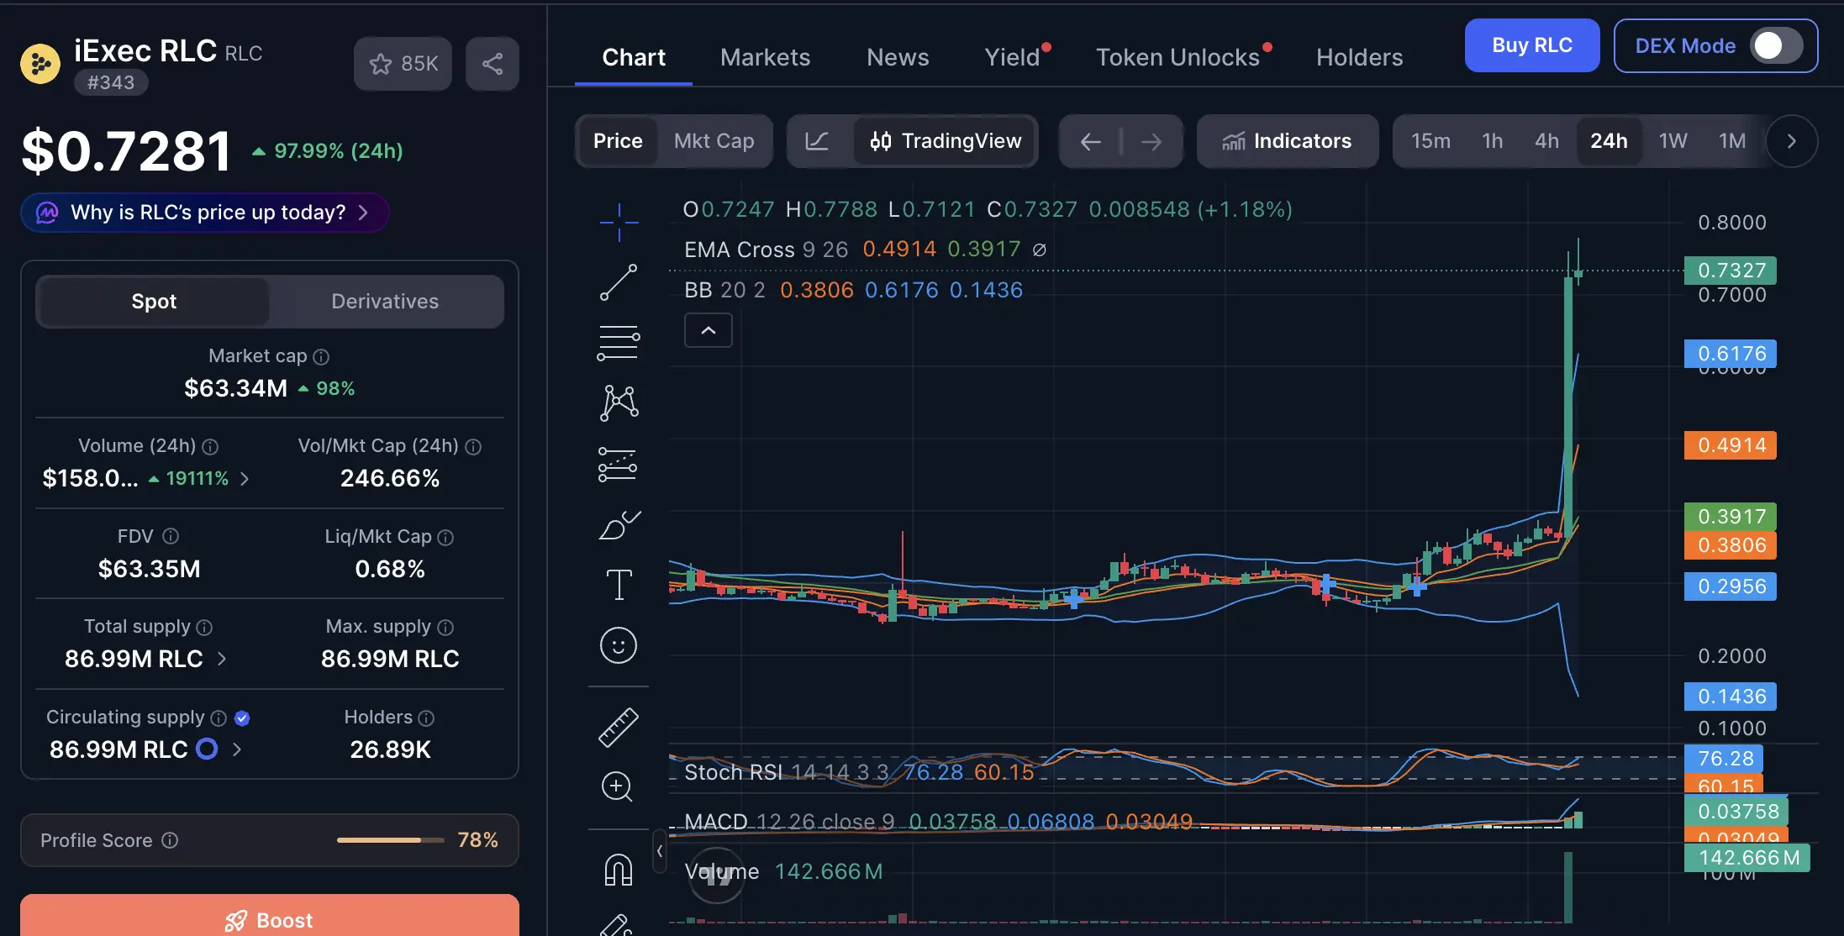
Task: Add RLC to watchlist star 85K
Action: point(403,64)
